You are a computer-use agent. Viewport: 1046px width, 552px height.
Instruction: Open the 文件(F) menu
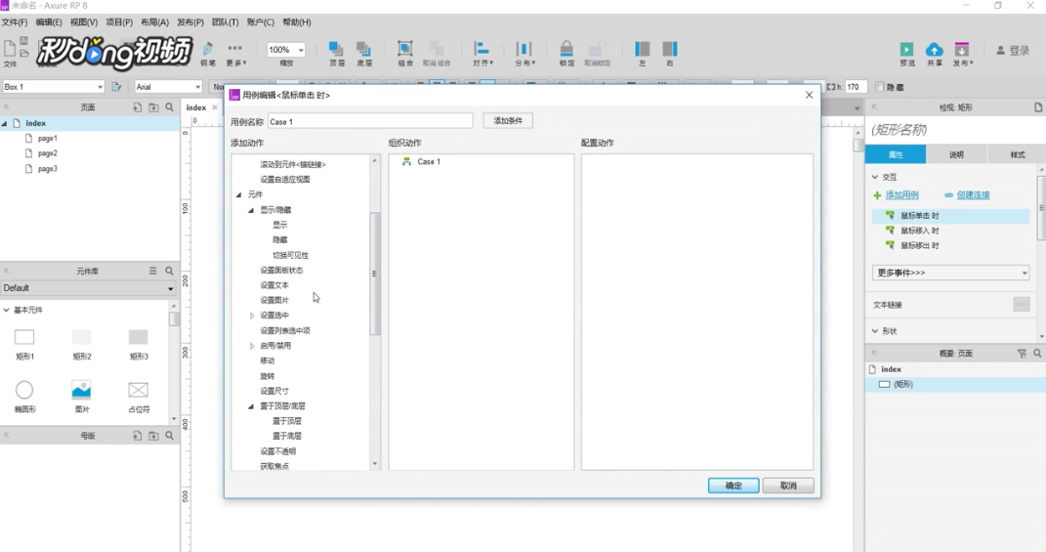tap(15, 22)
